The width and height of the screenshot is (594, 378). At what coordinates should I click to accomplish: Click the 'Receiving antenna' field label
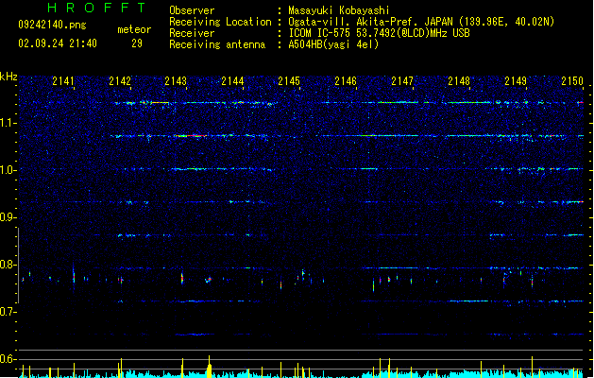(217, 44)
